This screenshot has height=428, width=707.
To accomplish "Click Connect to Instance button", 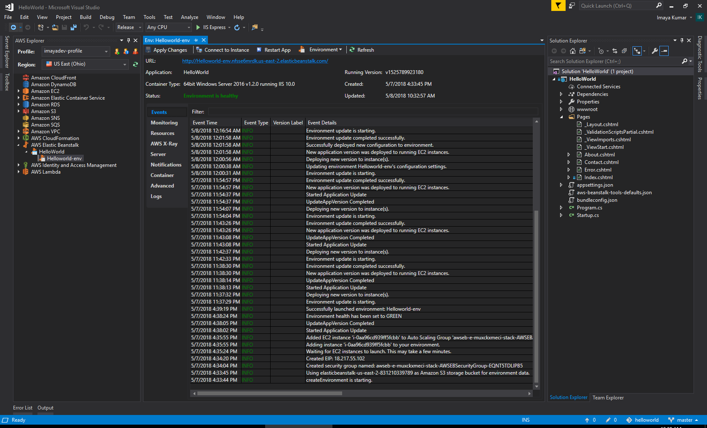I will click(x=223, y=50).
